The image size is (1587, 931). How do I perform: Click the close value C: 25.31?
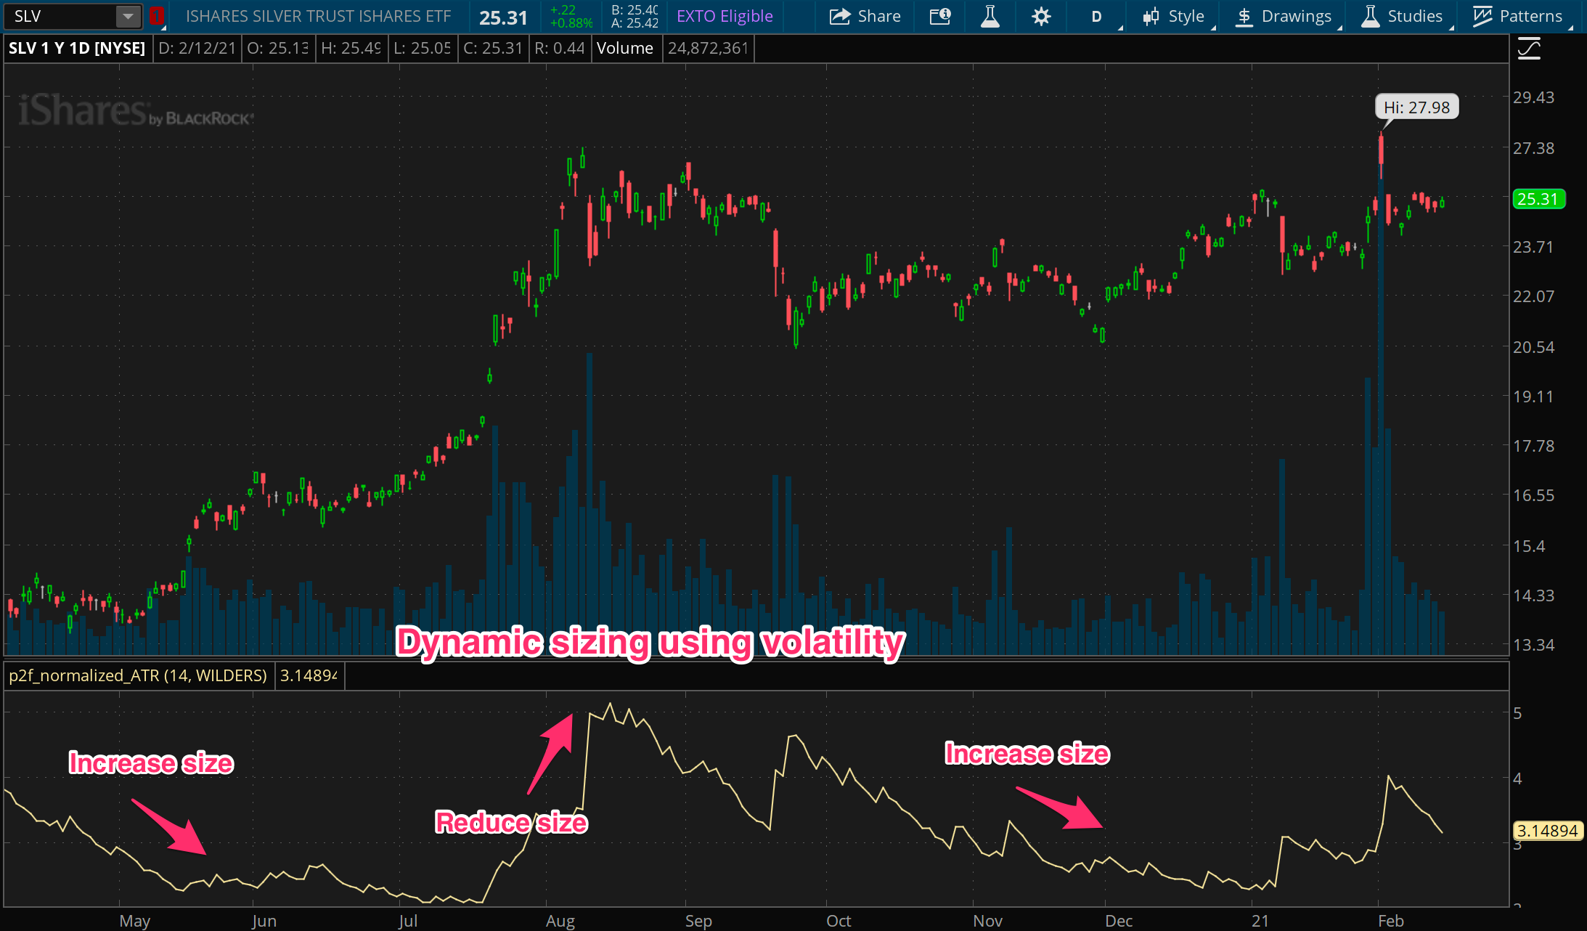click(493, 49)
